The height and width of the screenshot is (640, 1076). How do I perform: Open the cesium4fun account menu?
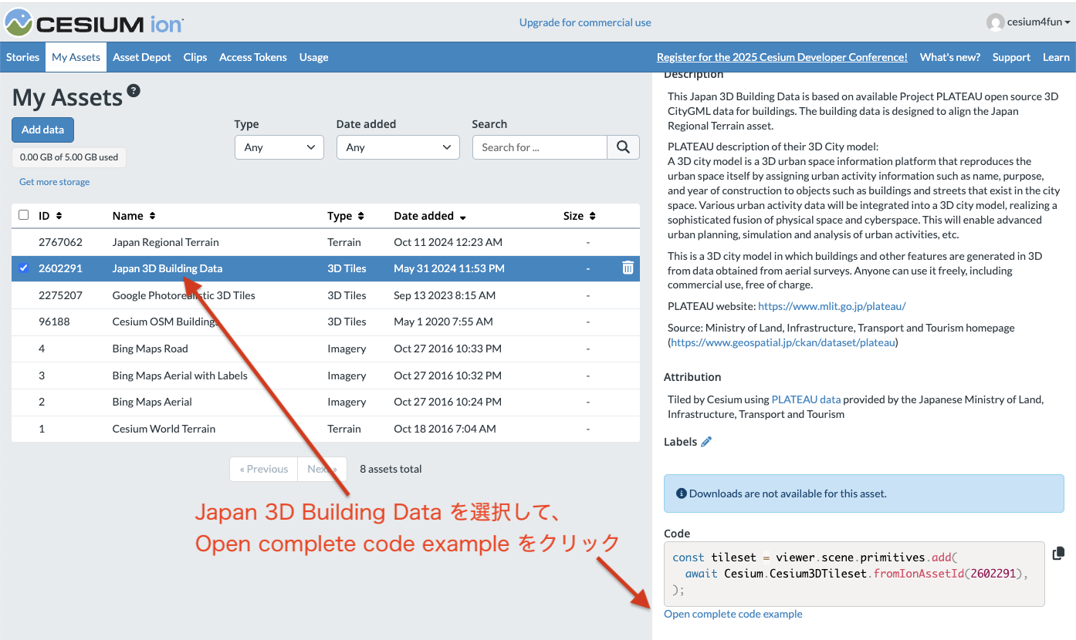point(1027,22)
